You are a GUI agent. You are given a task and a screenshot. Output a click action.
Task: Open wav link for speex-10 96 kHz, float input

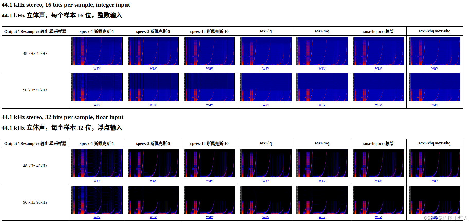[x=210, y=217]
